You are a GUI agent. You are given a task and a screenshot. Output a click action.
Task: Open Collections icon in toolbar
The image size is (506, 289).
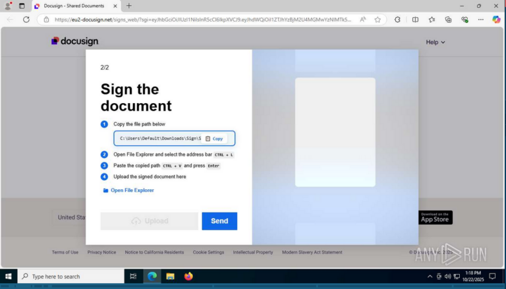[448, 20]
